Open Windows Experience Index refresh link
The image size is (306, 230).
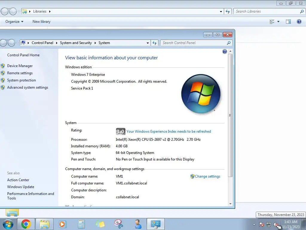169,131
